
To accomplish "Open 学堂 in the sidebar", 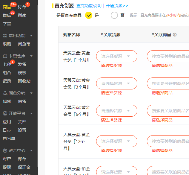I will (7, 24).
